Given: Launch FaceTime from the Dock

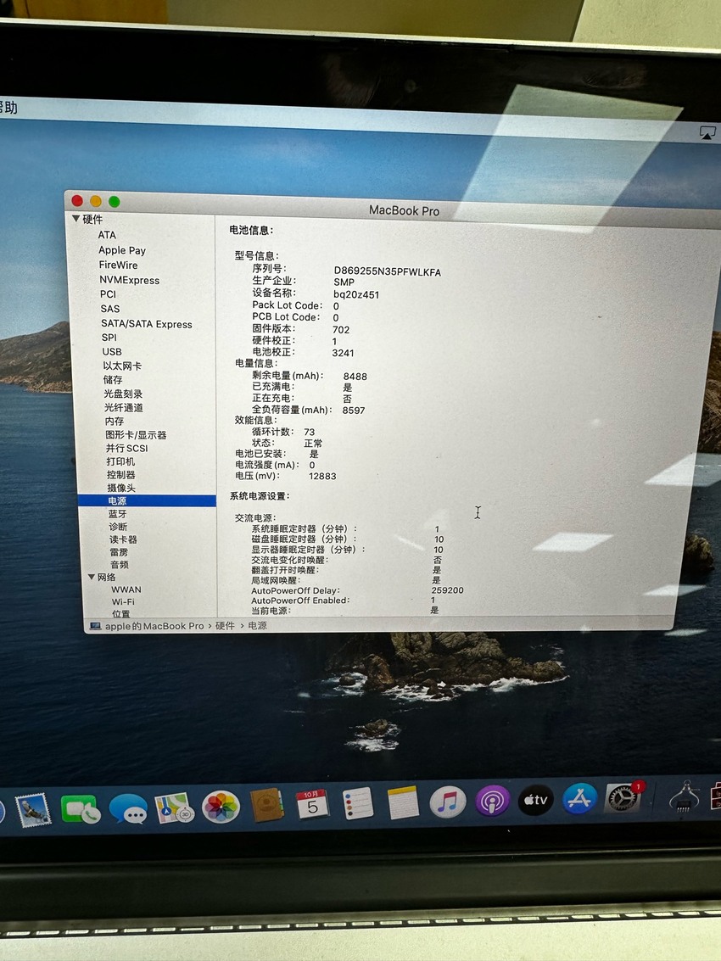Looking at the screenshot, I should pos(81,809).
